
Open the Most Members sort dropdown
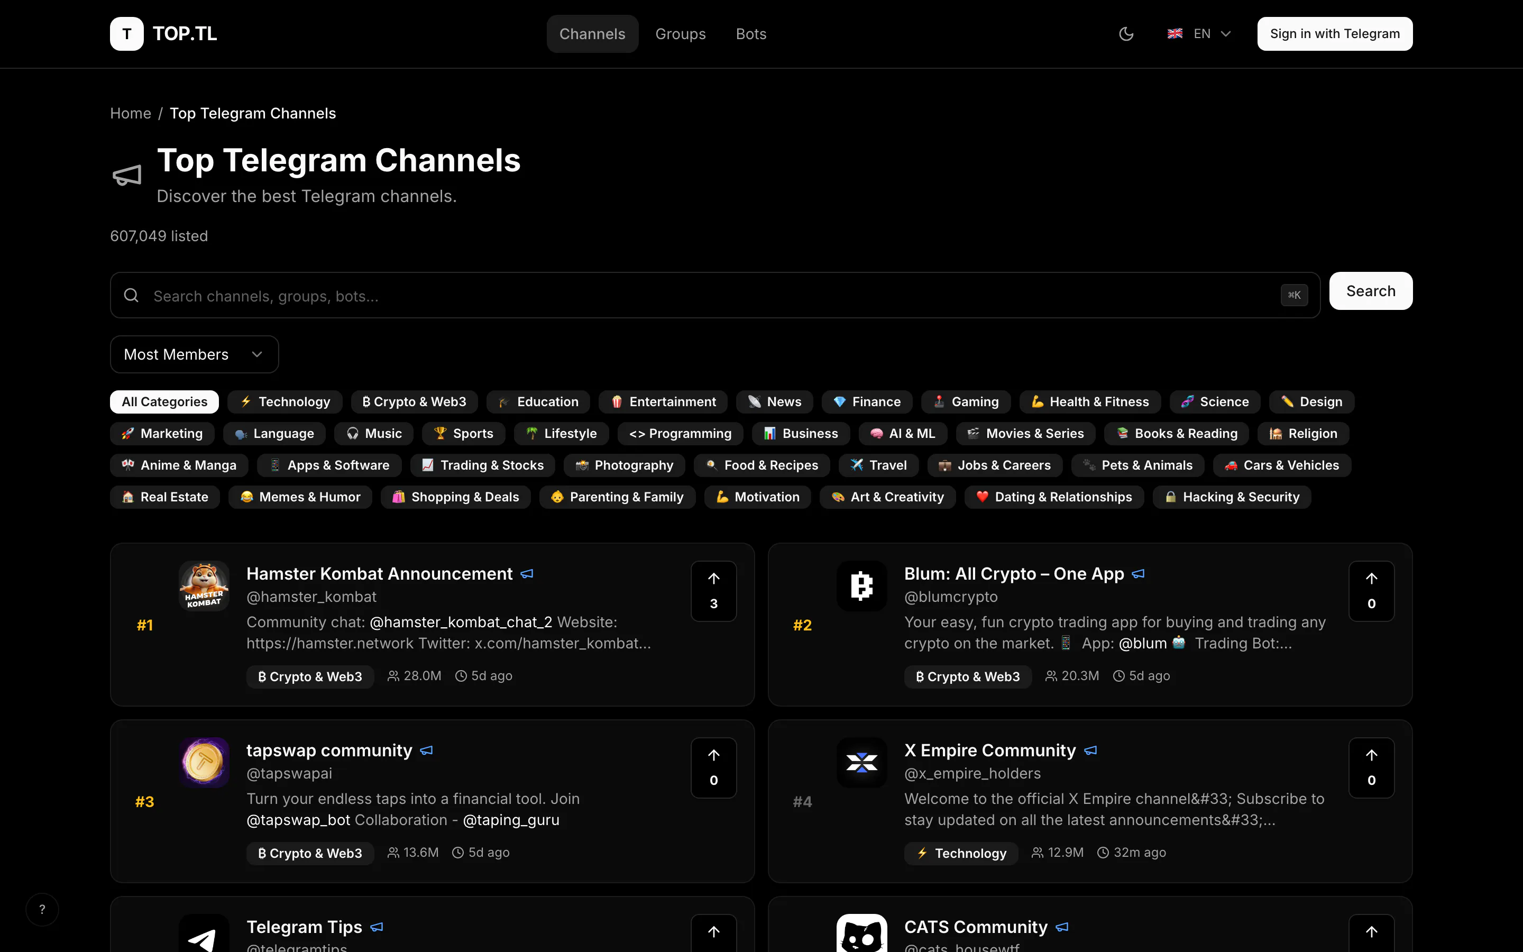pos(195,354)
